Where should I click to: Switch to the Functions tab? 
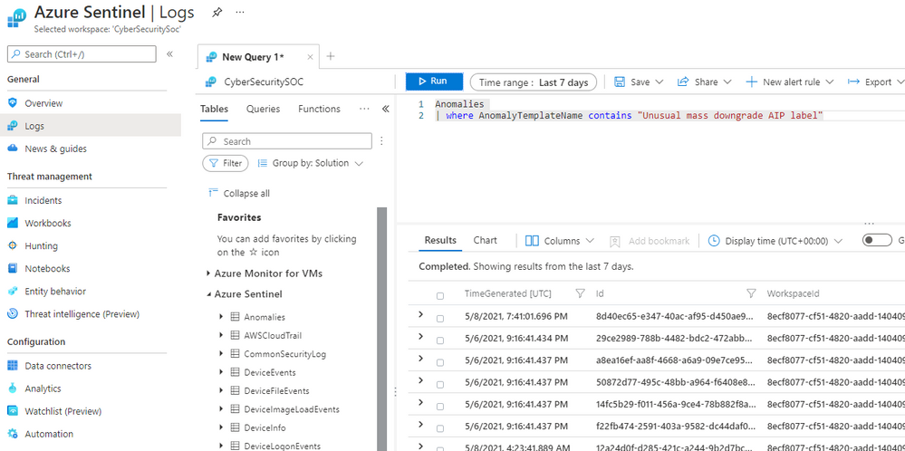click(319, 109)
